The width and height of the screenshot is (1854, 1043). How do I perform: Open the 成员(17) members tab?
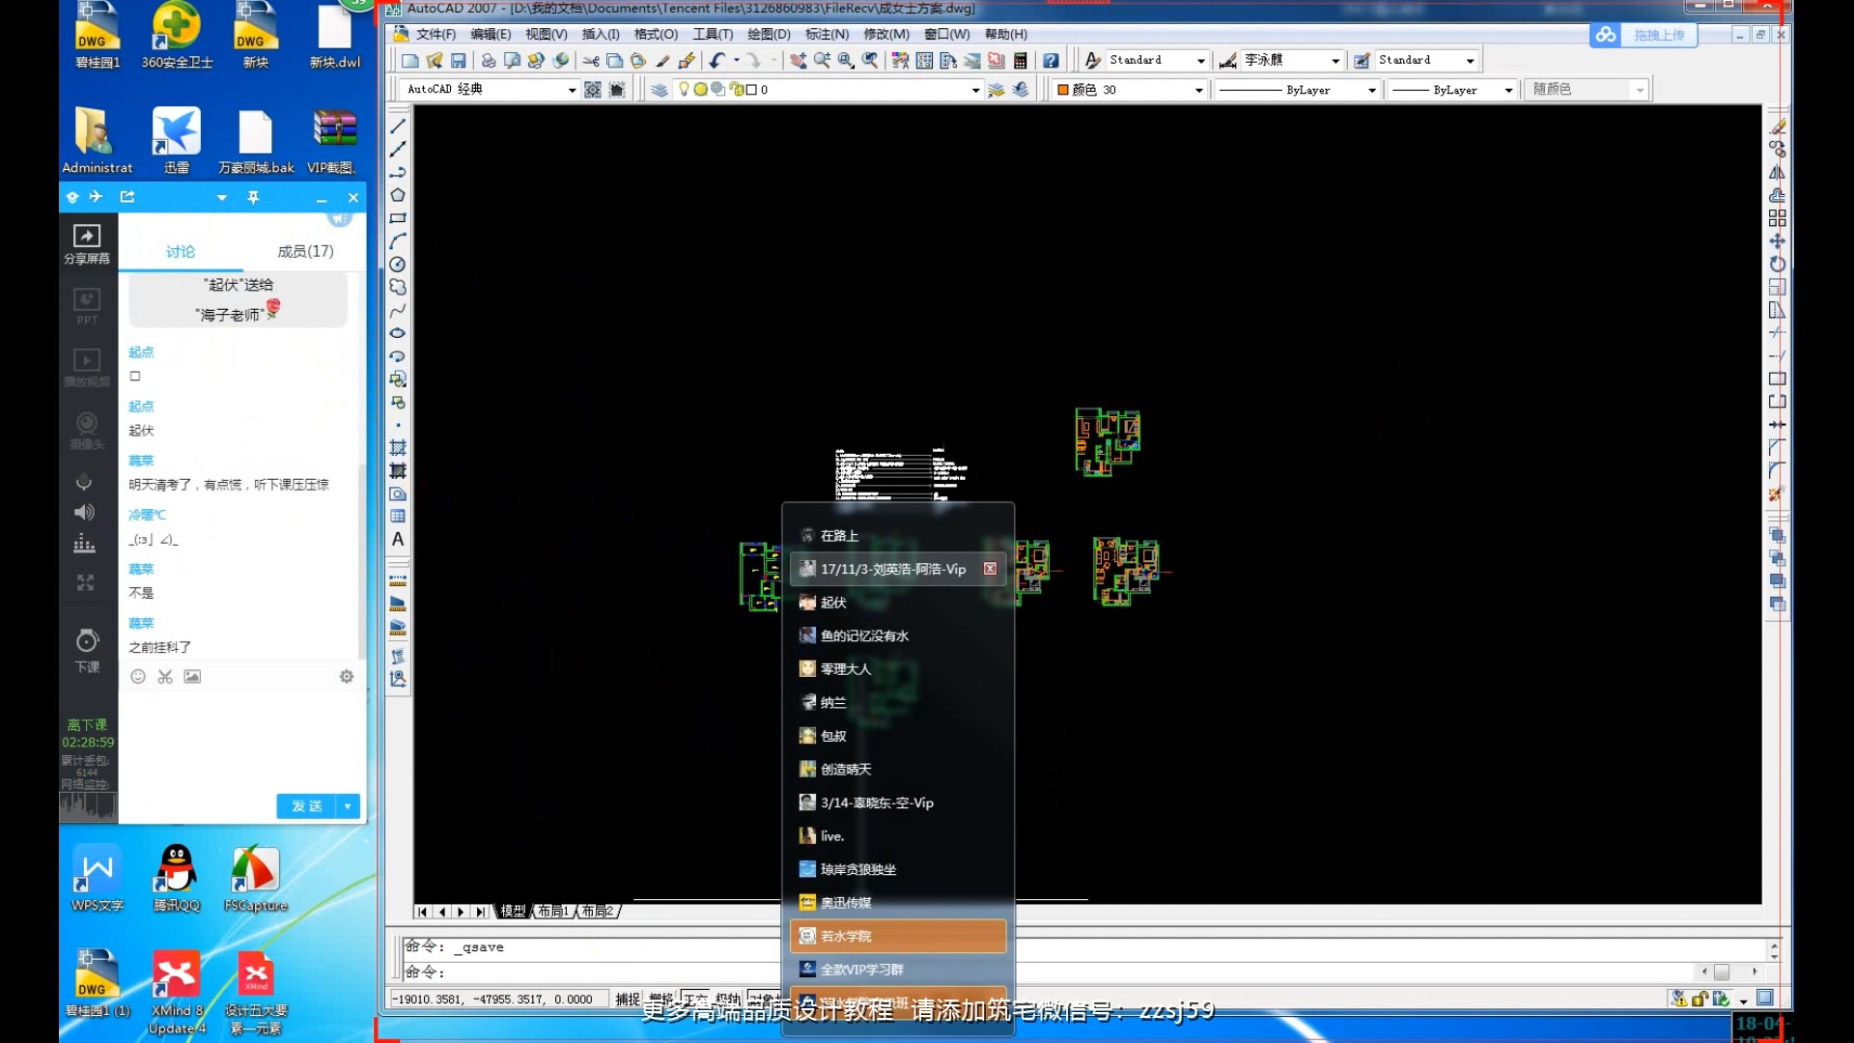click(x=305, y=251)
